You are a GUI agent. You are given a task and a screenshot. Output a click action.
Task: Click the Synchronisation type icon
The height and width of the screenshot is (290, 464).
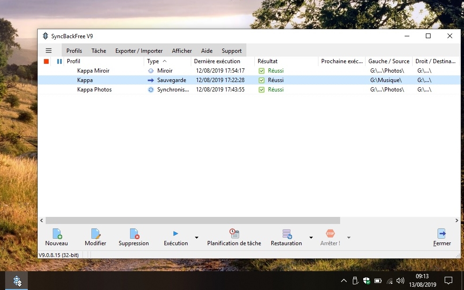(151, 90)
